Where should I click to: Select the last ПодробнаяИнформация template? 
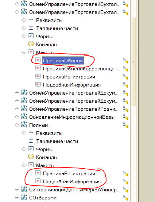tap(72, 181)
